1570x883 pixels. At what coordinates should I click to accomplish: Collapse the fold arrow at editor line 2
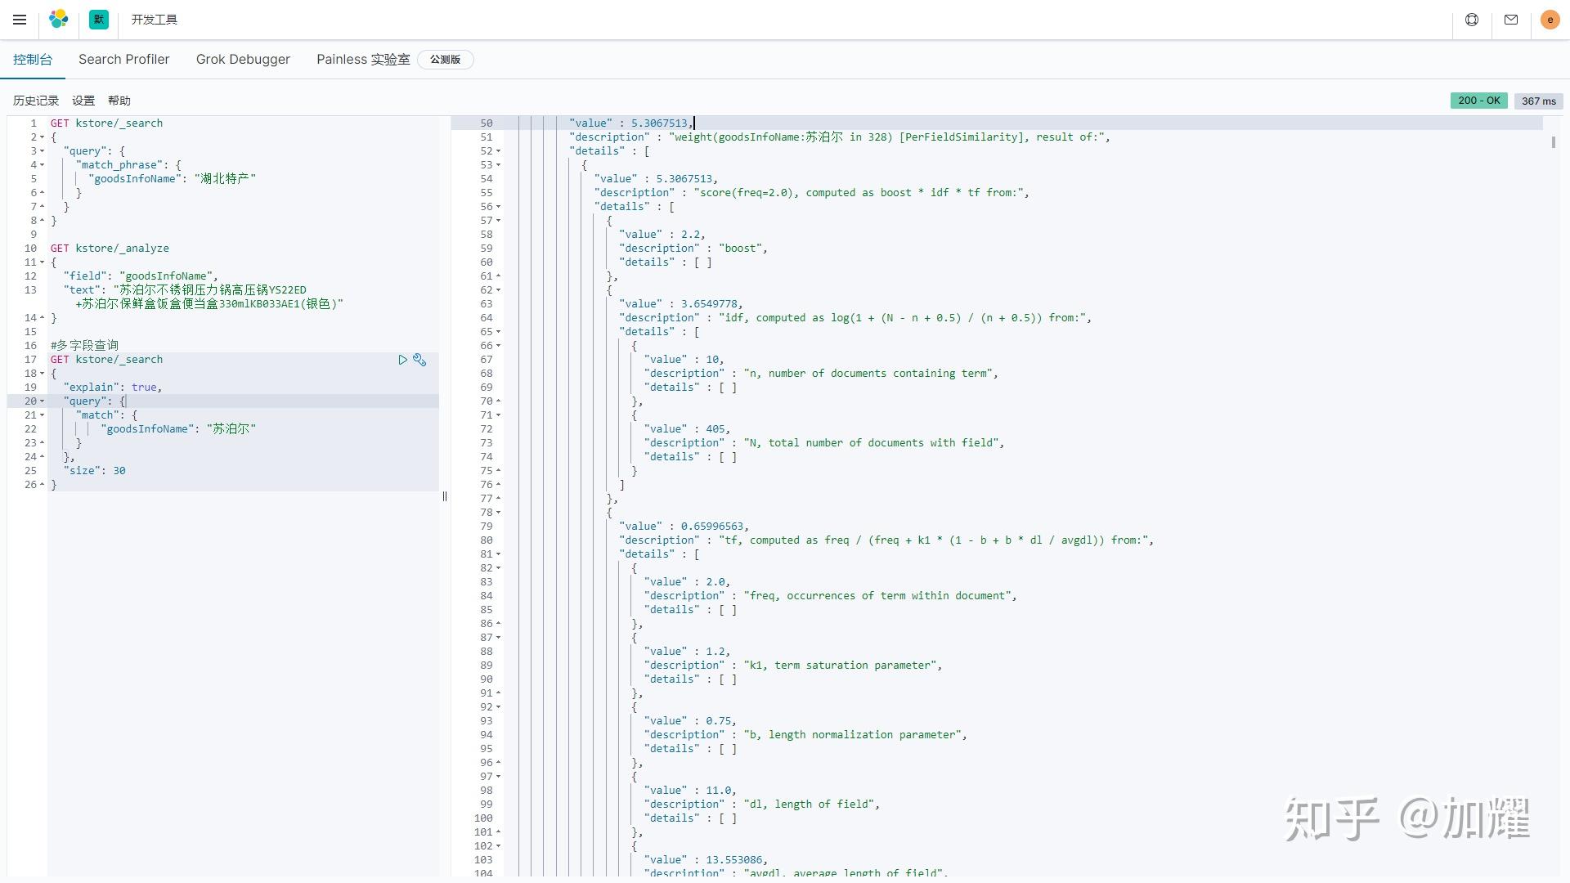(42, 137)
